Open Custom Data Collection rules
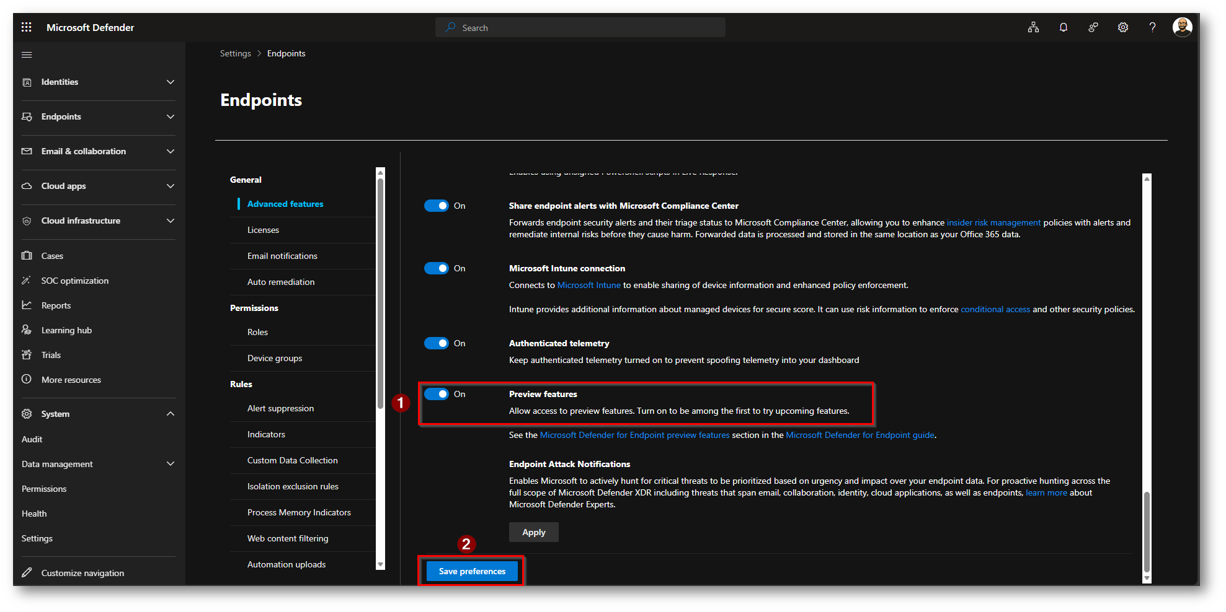 point(293,460)
